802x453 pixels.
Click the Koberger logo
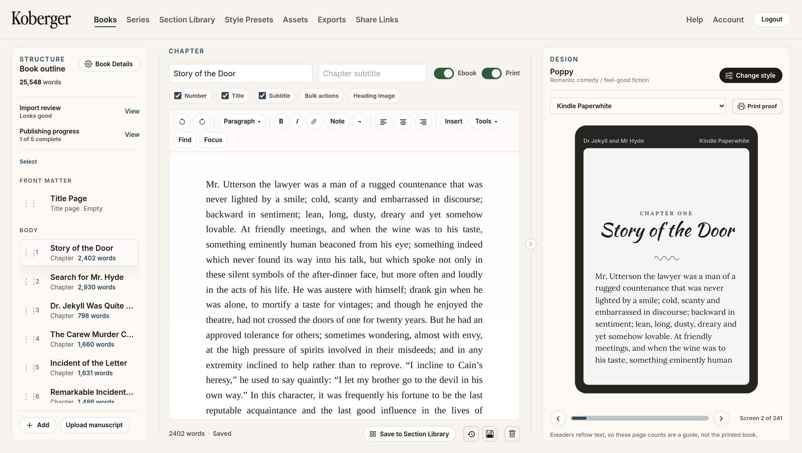point(41,20)
